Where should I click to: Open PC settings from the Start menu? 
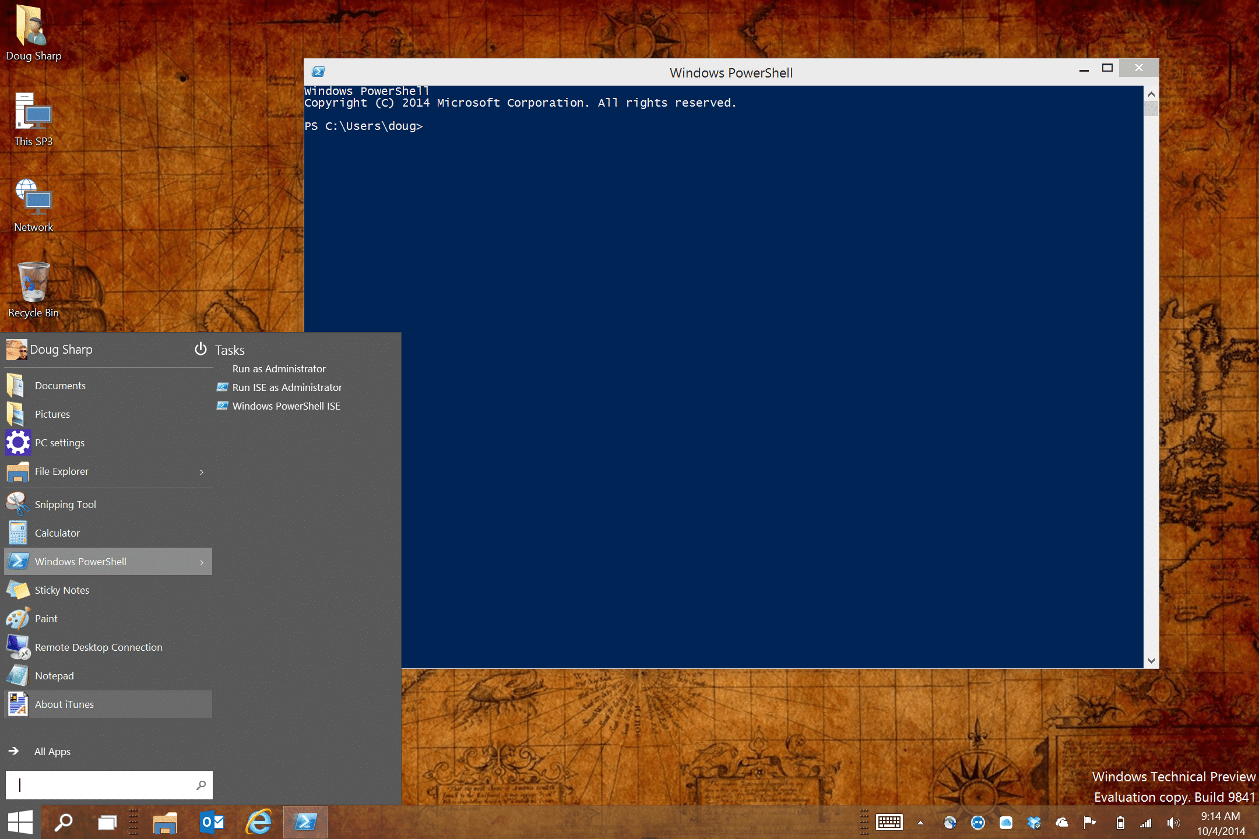coord(108,443)
